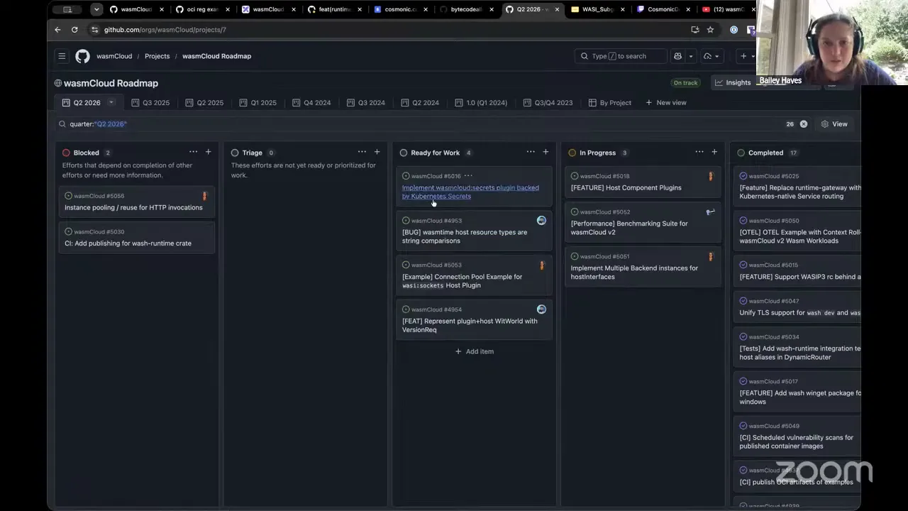This screenshot has width=908, height=511.
Task: Clear the quarter filter with the X icon
Action: click(x=804, y=124)
